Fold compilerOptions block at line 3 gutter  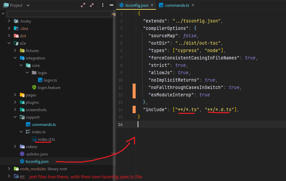coord(136,28)
